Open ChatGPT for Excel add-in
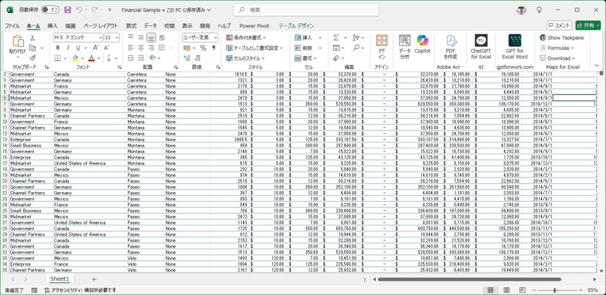 pos(481,47)
